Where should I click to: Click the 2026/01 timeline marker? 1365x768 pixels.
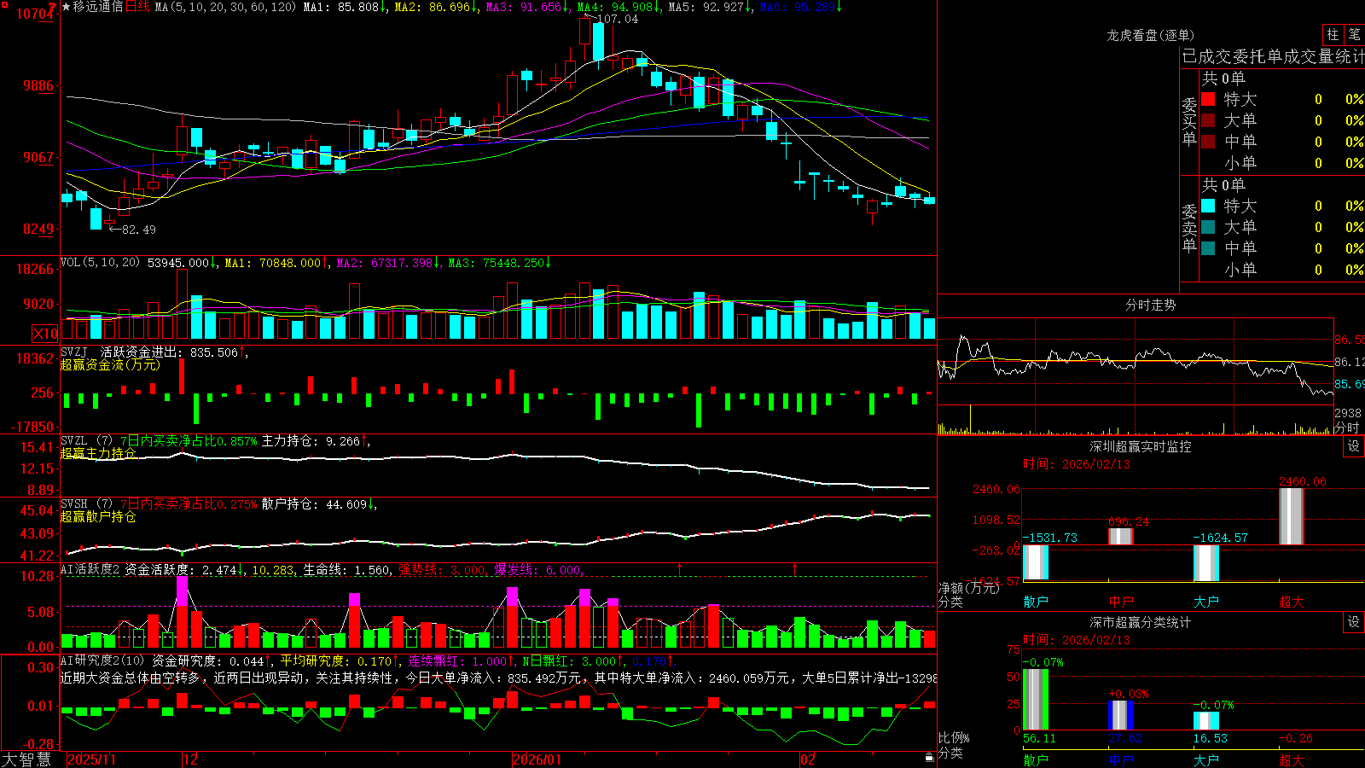pos(537,759)
